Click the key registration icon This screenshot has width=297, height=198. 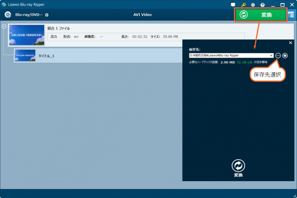[243, 5]
